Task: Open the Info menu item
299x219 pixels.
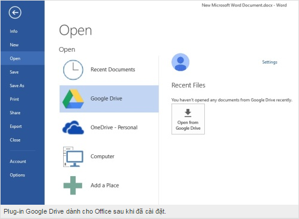Action: pyautogui.click(x=14, y=31)
